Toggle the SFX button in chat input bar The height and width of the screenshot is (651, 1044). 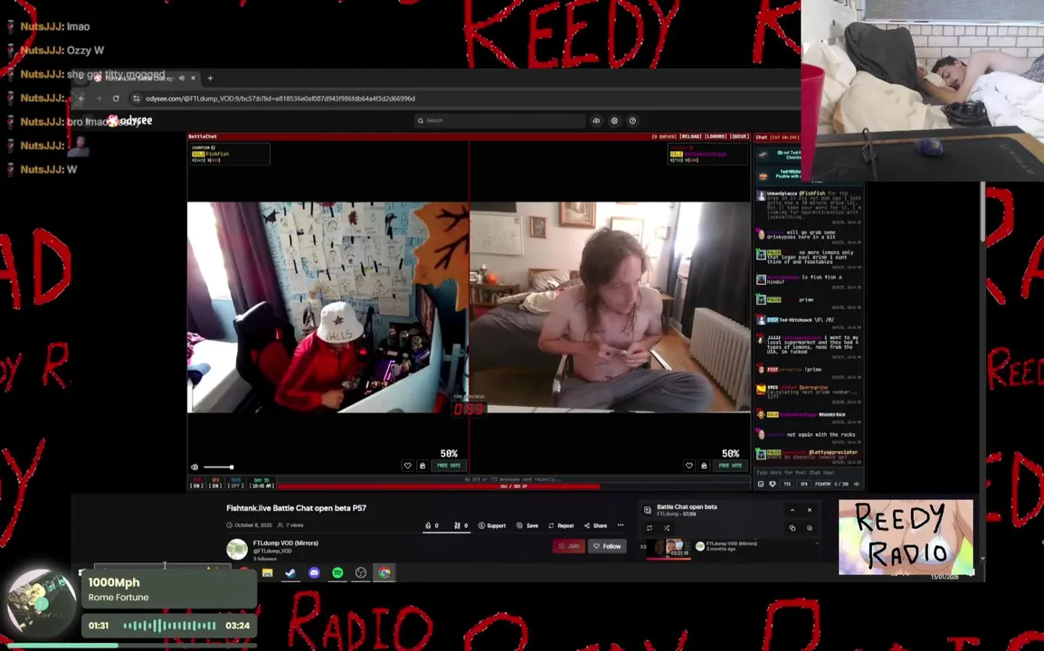coord(803,485)
